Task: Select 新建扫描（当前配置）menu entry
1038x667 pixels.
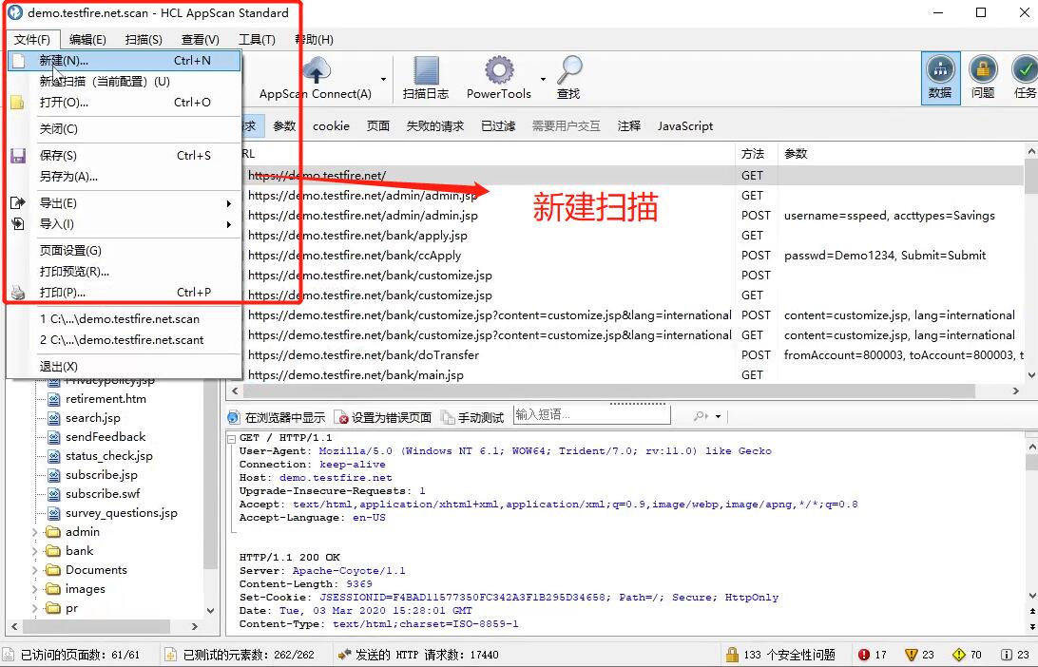Action: tap(125, 82)
